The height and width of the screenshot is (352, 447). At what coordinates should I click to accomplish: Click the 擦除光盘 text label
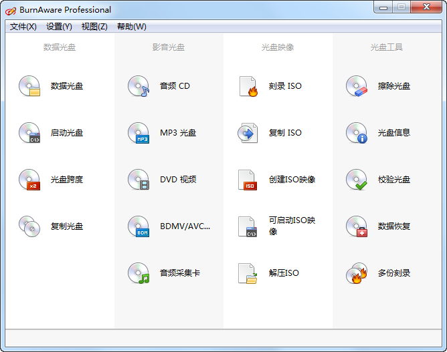click(394, 86)
